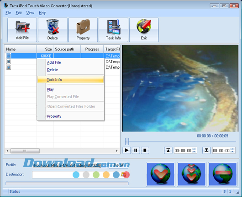Choose Add File in context menu
Viewport: 242px width, 197px height.
tap(70, 62)
